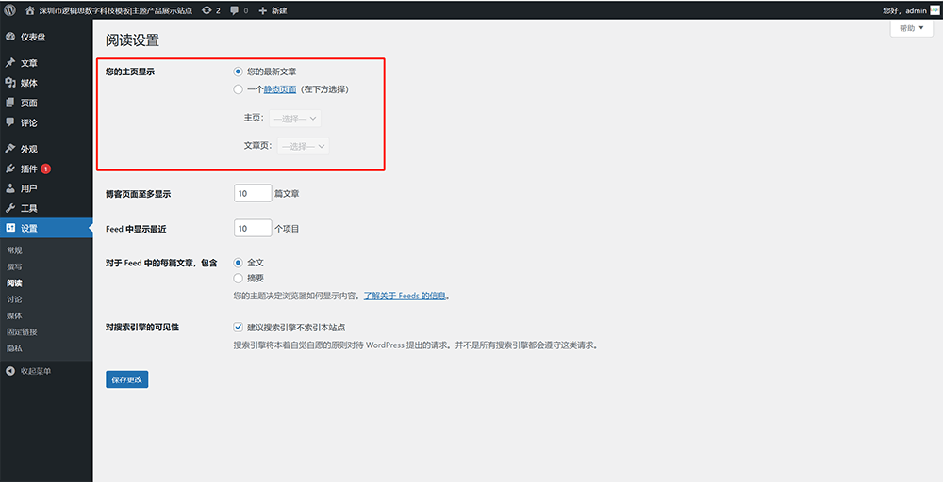The width and height of the screenshot is (943, 482).
Task: Click the 个项目 unit text
Action: coord(287,229)
